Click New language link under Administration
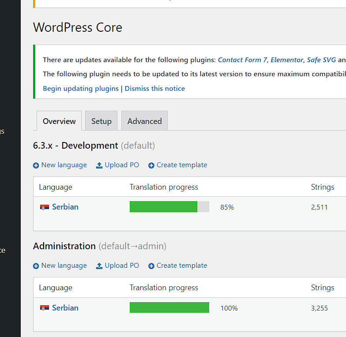This screenshot has width=346, height=337. pyautogui.click(x=64, y=266)
